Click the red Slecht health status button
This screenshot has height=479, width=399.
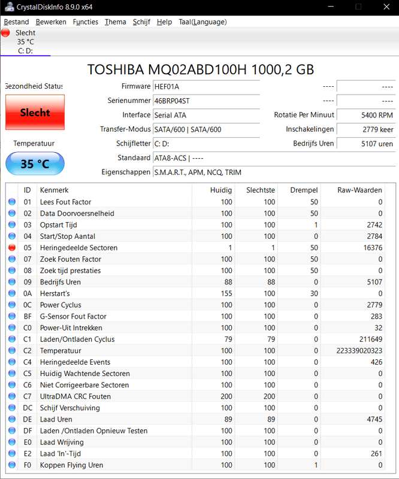coord(35,112)
